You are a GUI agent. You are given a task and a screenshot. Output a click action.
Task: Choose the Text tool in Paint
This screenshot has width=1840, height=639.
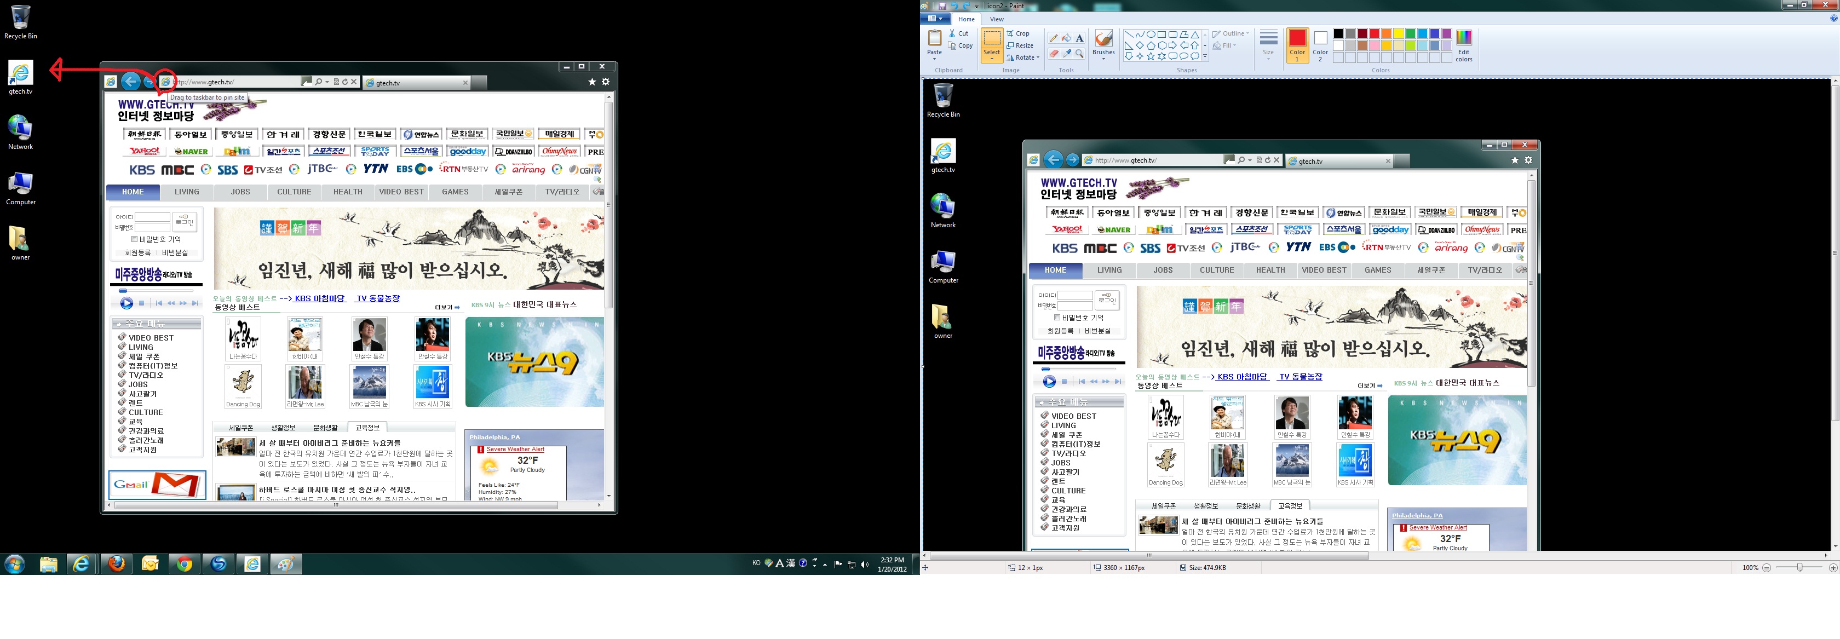point(1079,38)
